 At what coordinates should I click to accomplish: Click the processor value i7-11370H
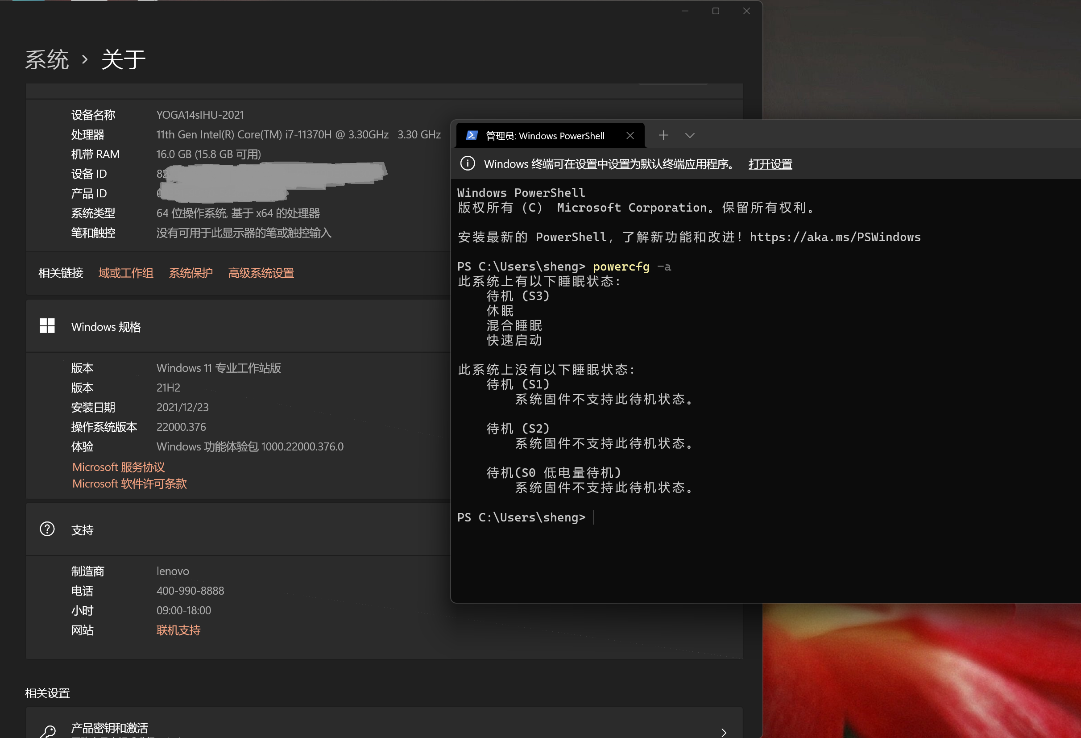[298, 134]
